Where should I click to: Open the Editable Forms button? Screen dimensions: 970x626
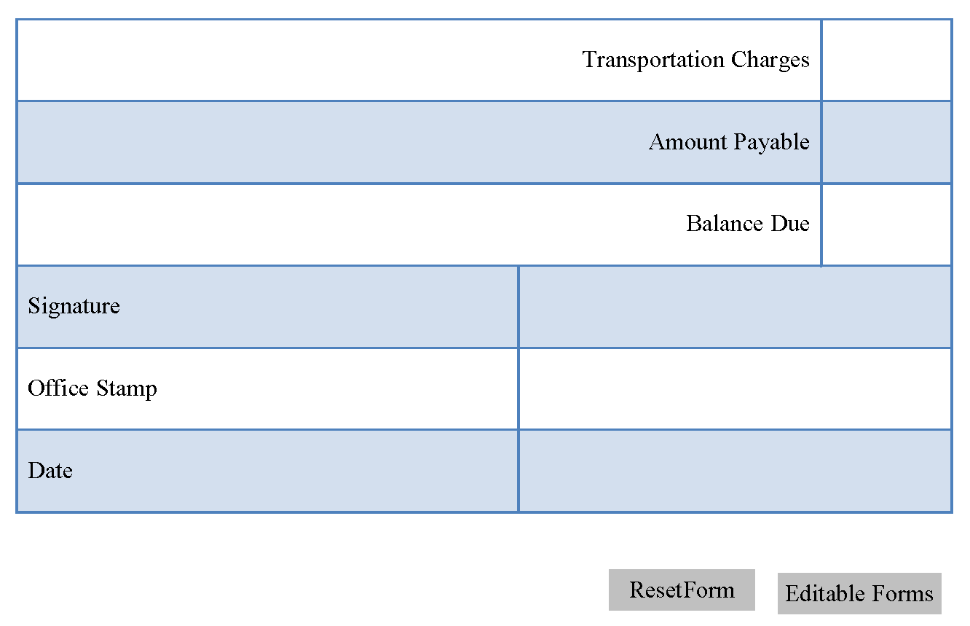click(x=859, y=593)
